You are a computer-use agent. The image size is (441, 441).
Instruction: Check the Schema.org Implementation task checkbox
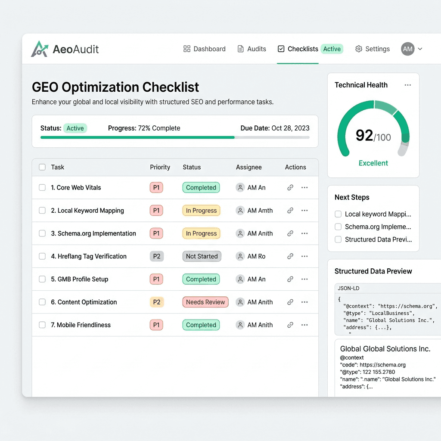pyautogui.click(x=42, y=233)
